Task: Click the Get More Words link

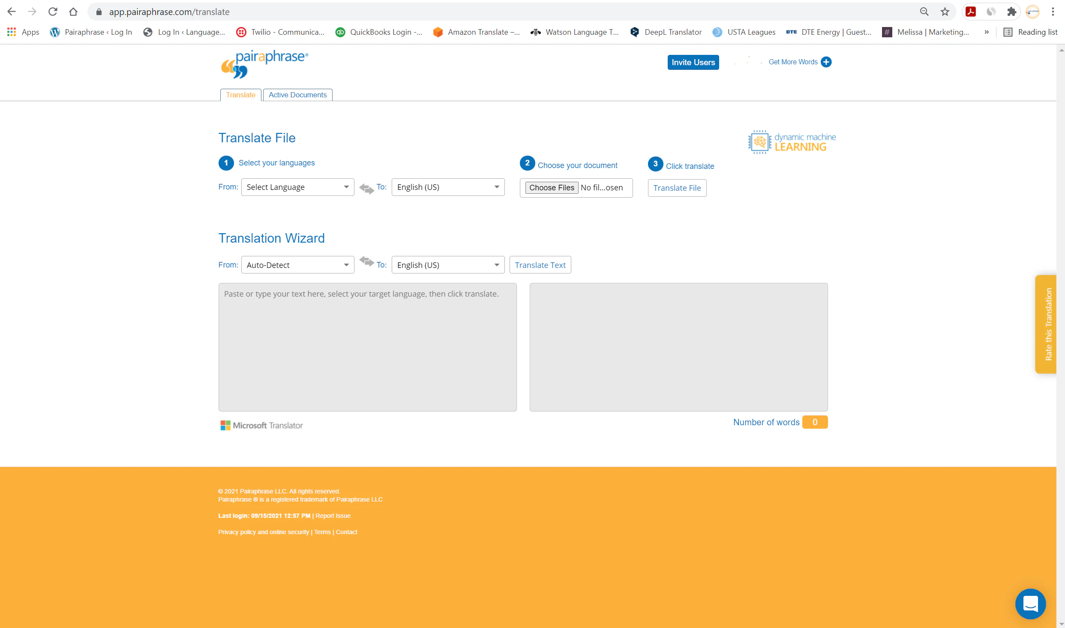Action: pos(793,62)
